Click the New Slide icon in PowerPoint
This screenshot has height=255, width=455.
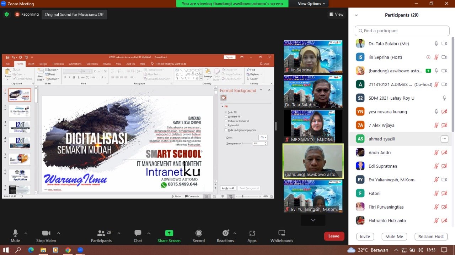tap(41, 72)
